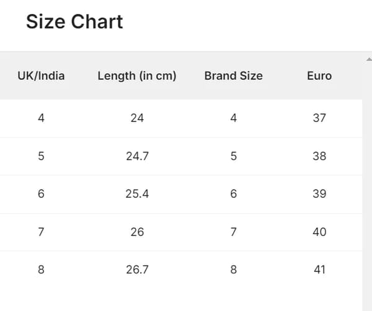The height and width of the screenshot is (311, 372).
Task: Click the Size Chart heading
Action: coord(74,22)
